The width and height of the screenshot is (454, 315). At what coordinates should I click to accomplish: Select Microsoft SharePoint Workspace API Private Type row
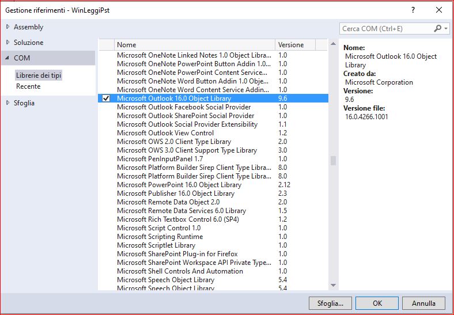tap(213, 263)
